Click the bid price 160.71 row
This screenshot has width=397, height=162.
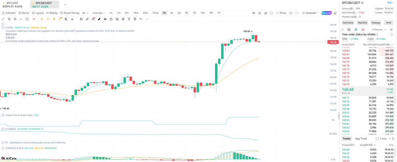[368, 98]
